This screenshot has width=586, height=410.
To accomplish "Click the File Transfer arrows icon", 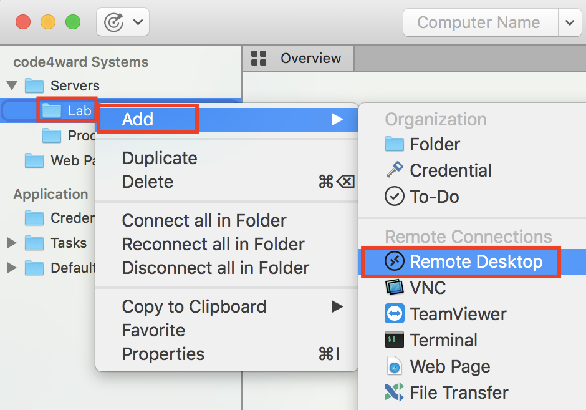I will pyautogui.click(x=395, y=393).
